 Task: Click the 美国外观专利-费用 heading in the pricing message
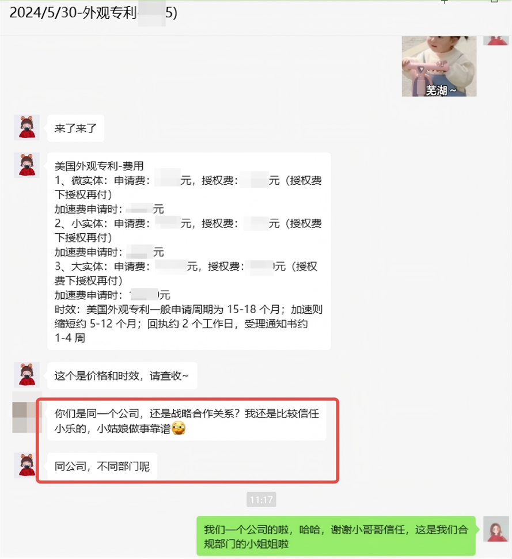point(98,166)
